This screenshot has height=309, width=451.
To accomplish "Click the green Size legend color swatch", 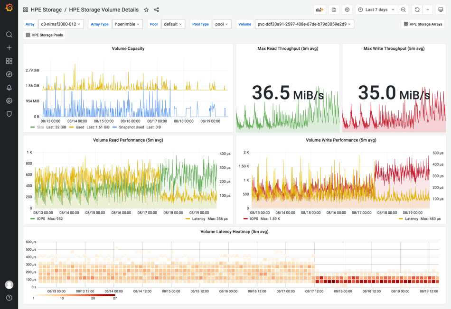I will (x=32, y=127).
